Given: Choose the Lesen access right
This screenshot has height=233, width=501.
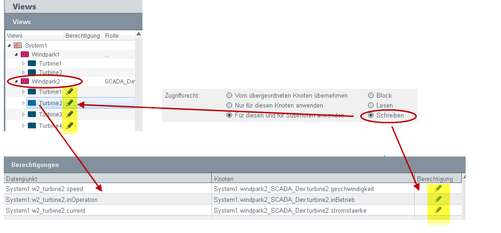Looking at the screenshot, I should click(371, 105).
